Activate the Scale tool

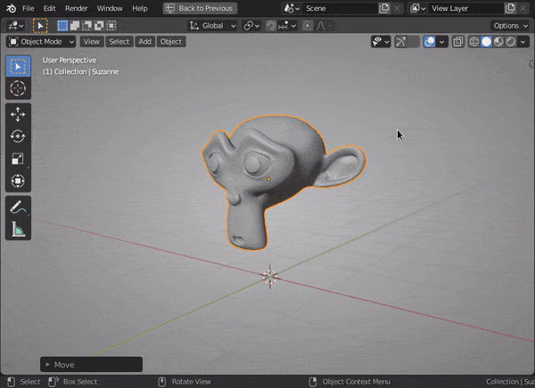coord(18,159)
